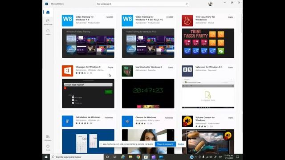The width and height of the screenshot is (285, 160).
Task: Open the Aplicaciones section in sidebar
Action: click(x=48, y=22)
